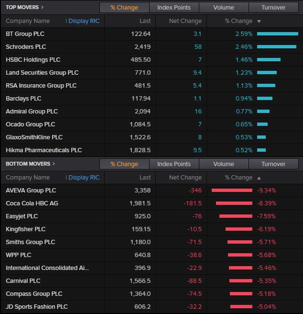Click the 640.8 WPP last price
The width and height of the screenshot is (303, 314).
click(x=143, y=255)
